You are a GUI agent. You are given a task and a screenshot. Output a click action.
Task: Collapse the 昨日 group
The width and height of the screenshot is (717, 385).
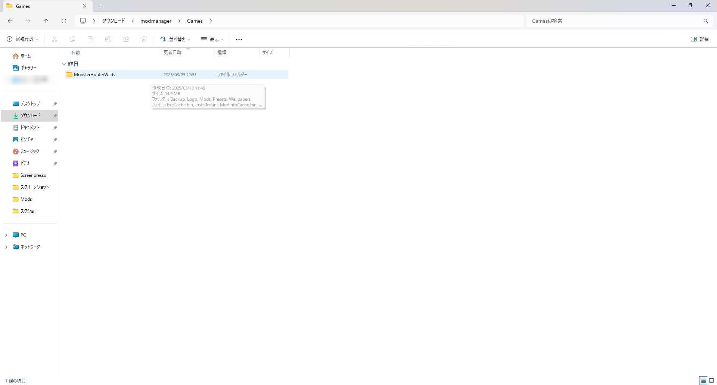point(64,64)
